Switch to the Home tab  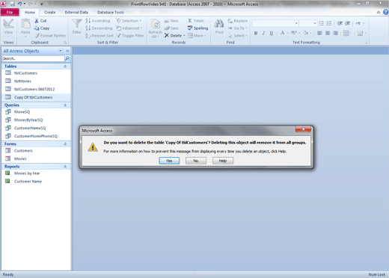(x=30, y=12)
